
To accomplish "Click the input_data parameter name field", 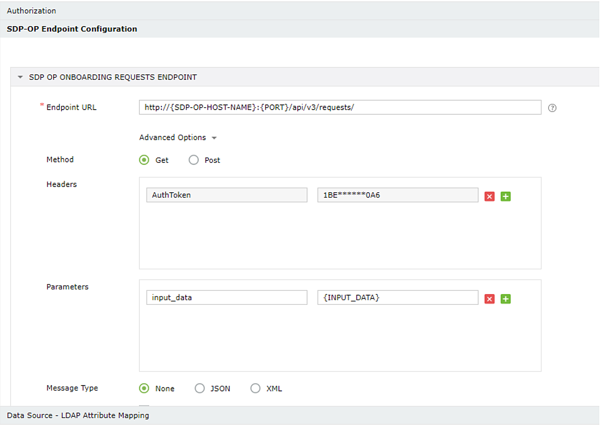I will pyautogui.click(x=227, y=298).
